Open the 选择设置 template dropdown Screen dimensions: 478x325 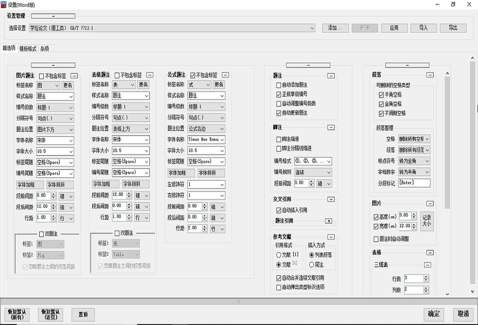[x=172, y=28]
